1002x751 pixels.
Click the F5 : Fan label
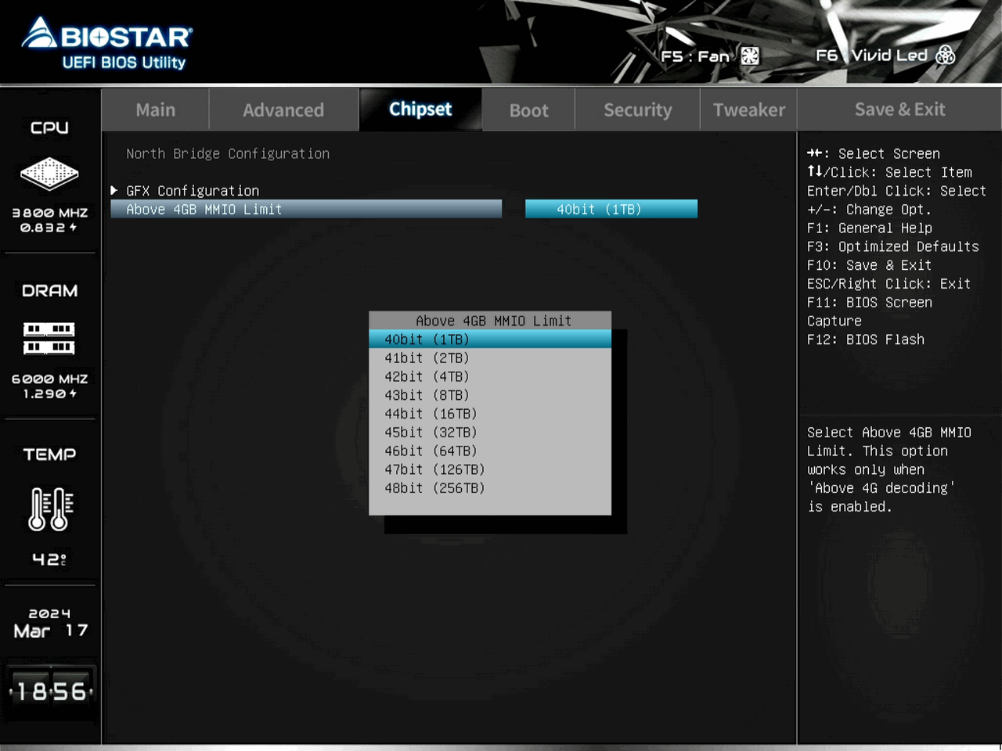click(x=695, y=56)
